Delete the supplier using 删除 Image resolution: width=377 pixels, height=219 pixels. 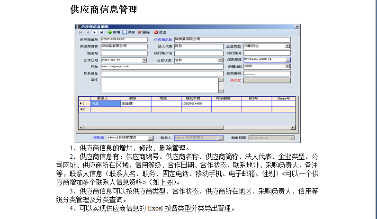pyautogui.click(x=144, y=32)
